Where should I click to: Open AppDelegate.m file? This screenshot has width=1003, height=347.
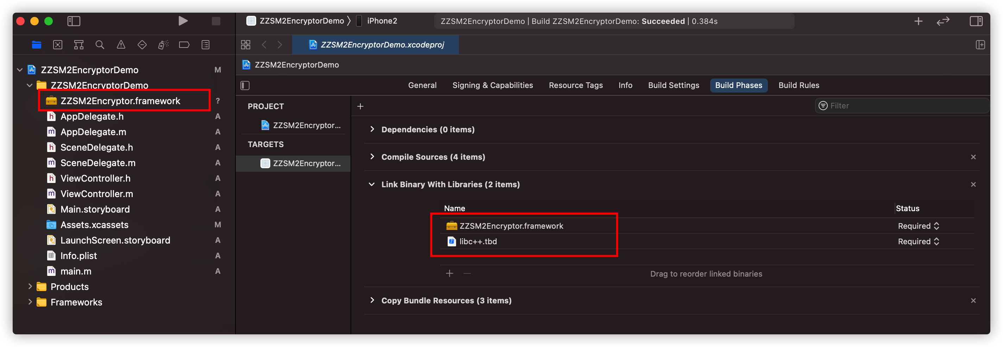(93, 132)
